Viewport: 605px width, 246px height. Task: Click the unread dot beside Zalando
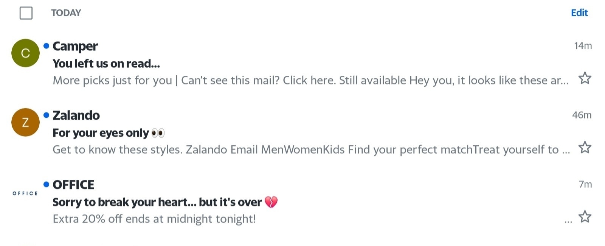(x=47, y=115)
